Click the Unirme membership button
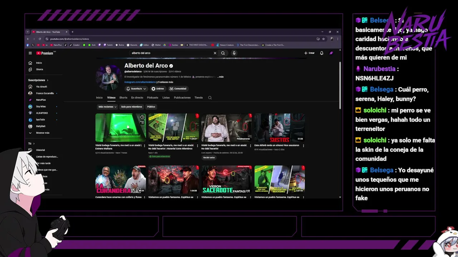 158,89
